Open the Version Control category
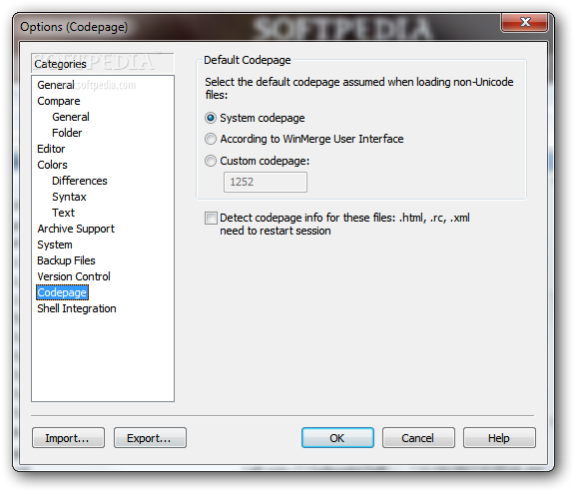575x492 pixels. coord(74,276)
